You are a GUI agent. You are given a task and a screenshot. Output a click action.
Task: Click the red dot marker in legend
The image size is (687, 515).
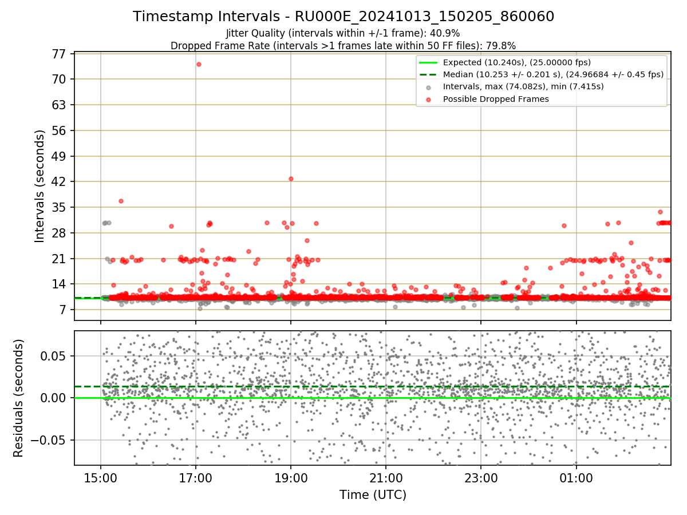428,99
